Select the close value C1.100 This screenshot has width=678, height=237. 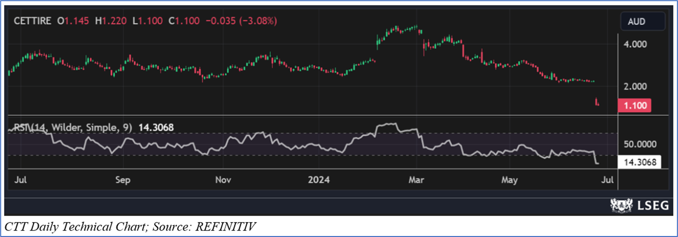[184, 21]
